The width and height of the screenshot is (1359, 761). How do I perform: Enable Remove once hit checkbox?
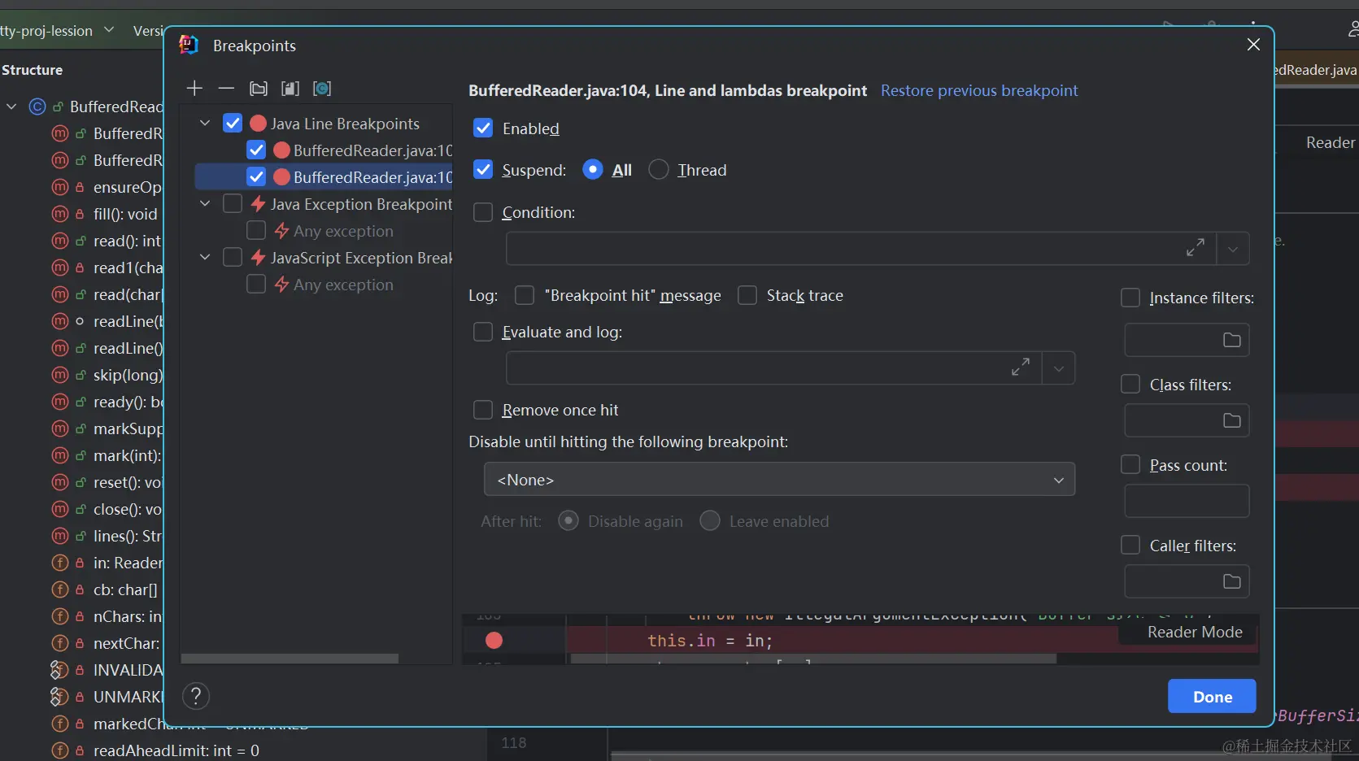(483, 410)
